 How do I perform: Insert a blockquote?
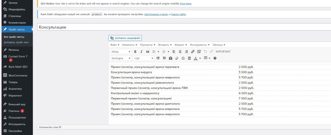point(148,51)
